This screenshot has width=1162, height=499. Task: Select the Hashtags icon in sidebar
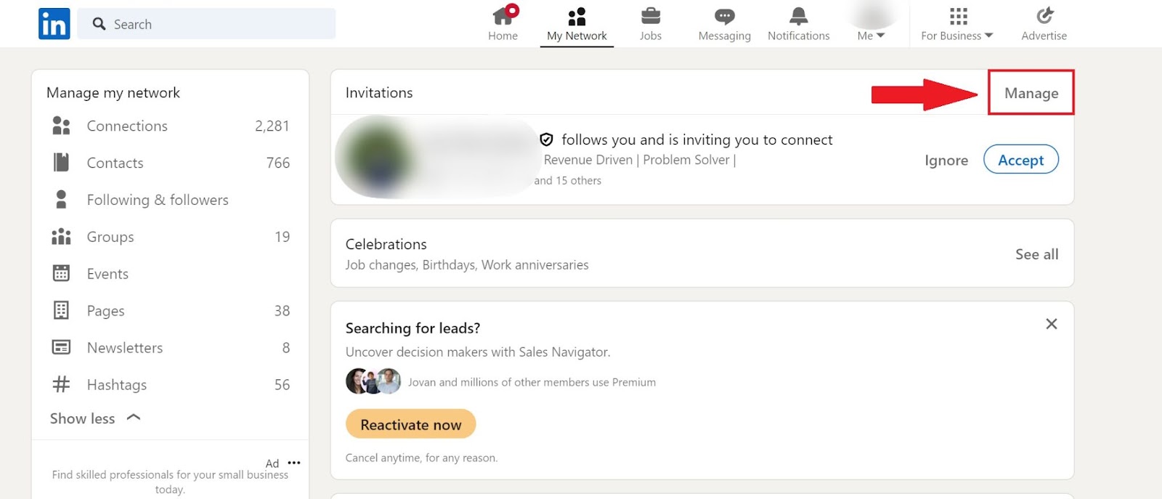[61, 384]
